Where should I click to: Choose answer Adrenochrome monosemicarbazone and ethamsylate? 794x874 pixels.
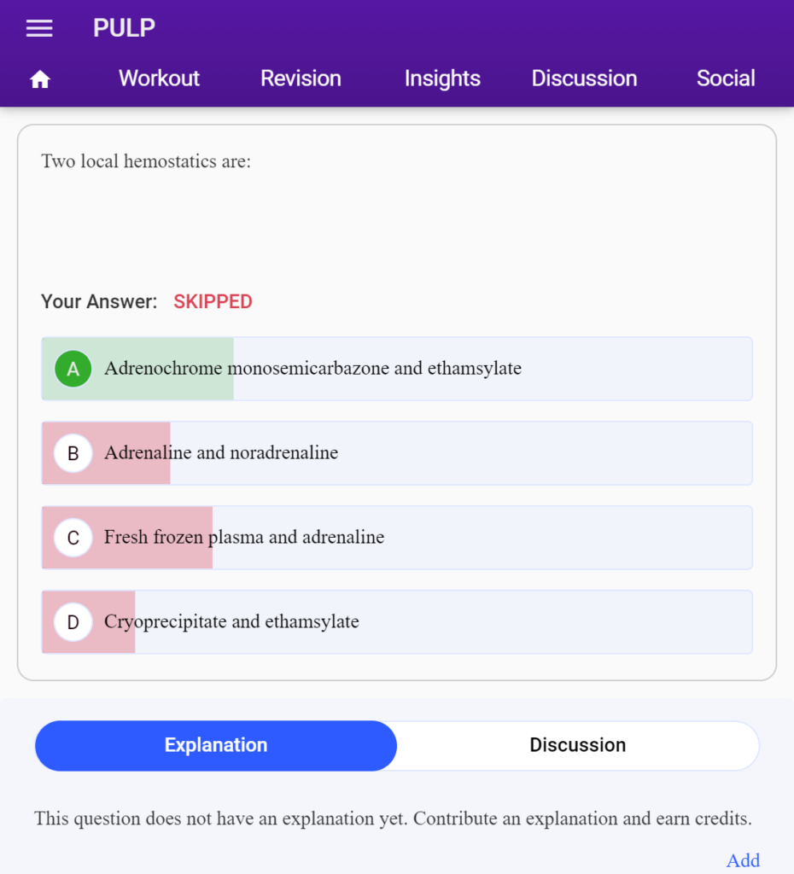tap(397, 369)
